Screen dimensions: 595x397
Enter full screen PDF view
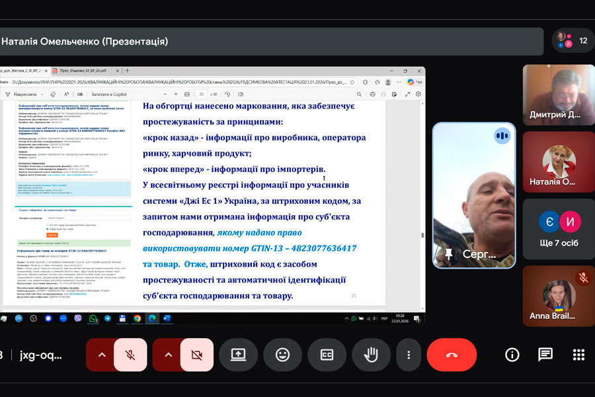(407, 94)
